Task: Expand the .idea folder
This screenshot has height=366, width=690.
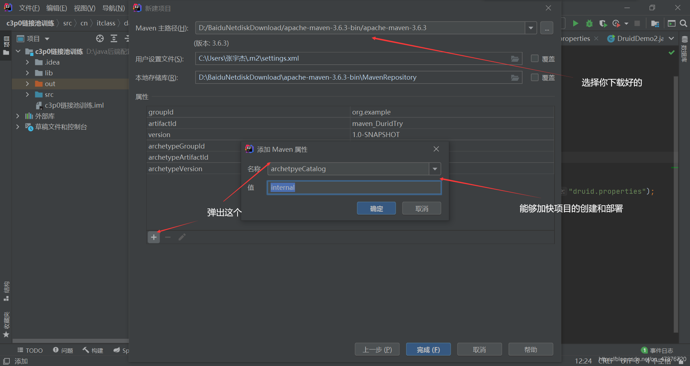Action: click(x=27, y=62)
